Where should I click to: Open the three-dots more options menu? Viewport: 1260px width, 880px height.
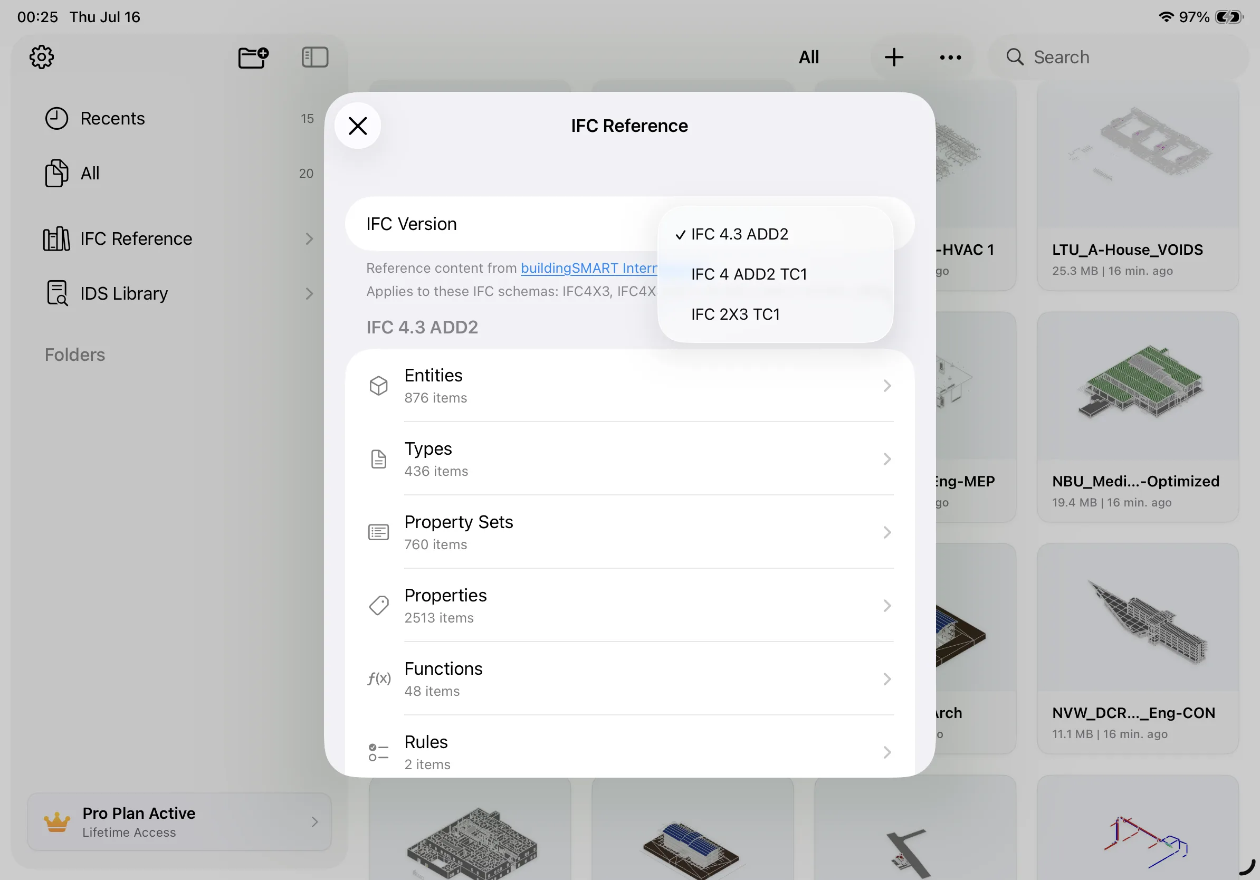[x=950, y=57]
